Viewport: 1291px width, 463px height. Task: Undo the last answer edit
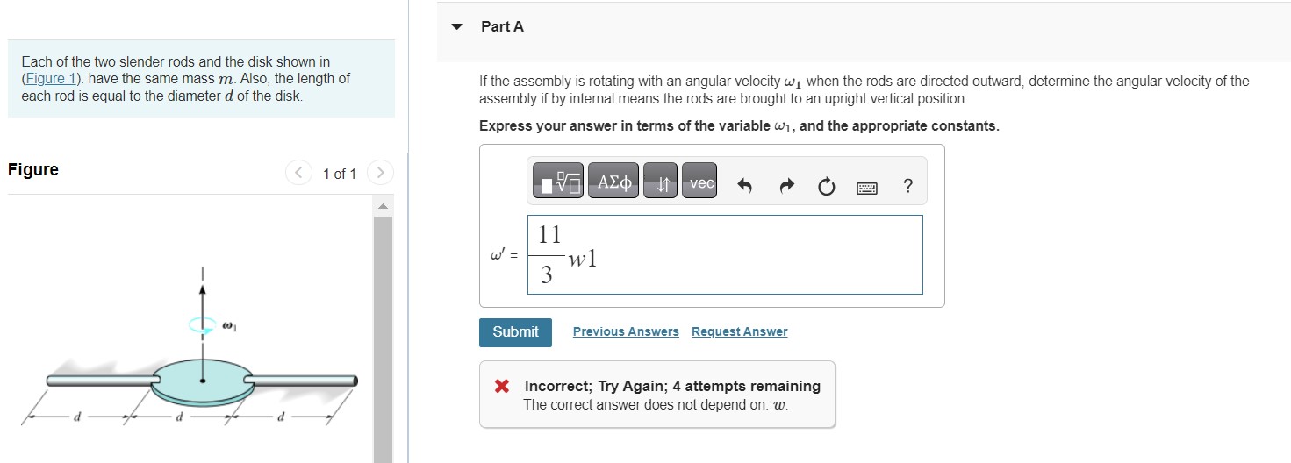pos(745,186)
